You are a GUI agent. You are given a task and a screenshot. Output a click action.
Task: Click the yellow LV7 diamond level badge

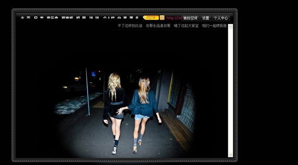coord(151,18)
